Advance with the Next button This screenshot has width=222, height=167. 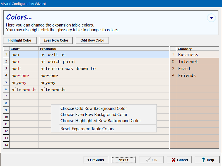pos(123,160)
